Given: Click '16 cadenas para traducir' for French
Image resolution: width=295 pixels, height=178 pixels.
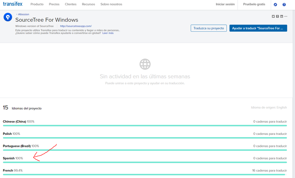Looking at the screenshot, I should tap(269, 171).
